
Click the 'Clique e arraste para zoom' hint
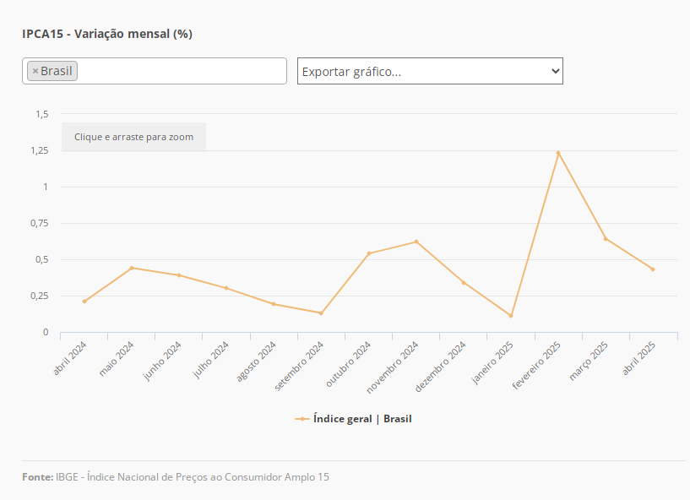133,137
